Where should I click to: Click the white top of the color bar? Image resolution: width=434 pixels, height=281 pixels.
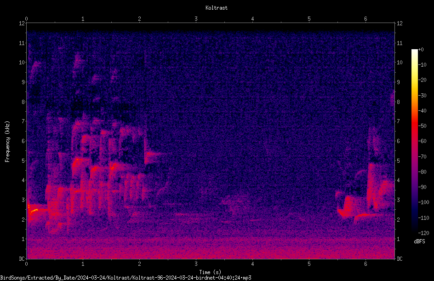click(414, 52)
